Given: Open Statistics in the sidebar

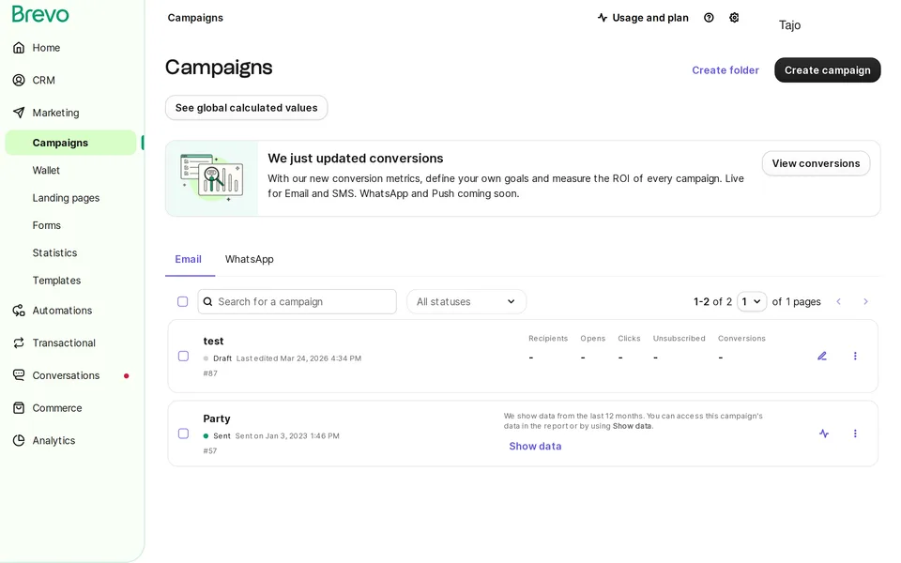Looking at the screenshot, I should coord(54,252).
